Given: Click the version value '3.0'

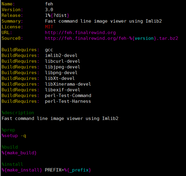Looking at the screenshot, I should [49, 10].
